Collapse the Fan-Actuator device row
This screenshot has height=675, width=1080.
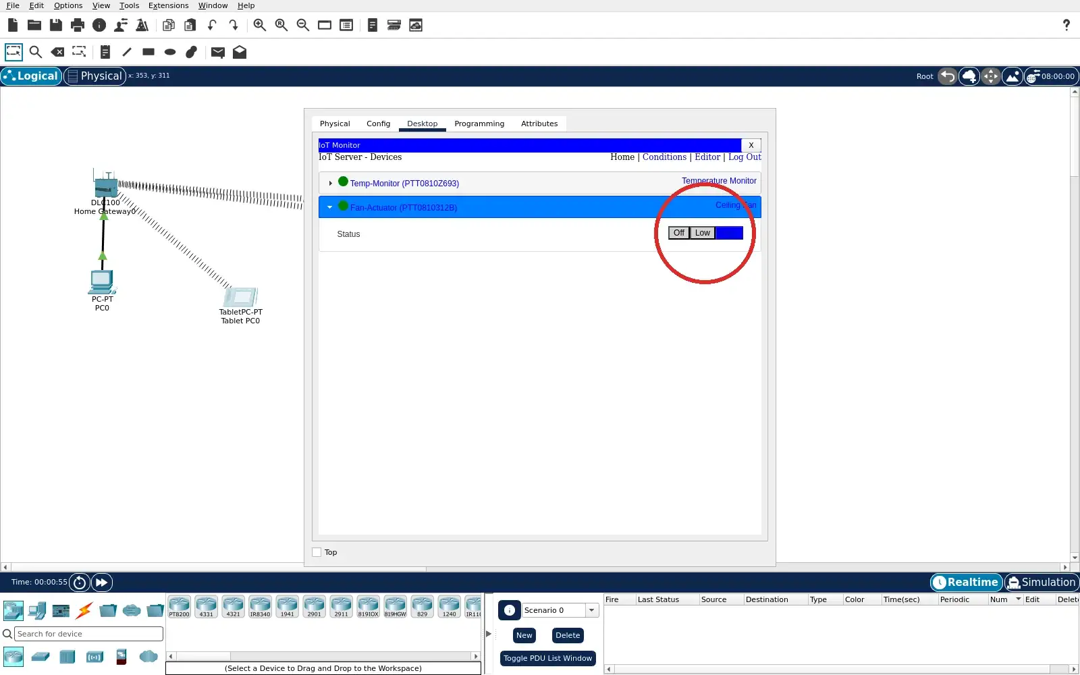(330, 207)
